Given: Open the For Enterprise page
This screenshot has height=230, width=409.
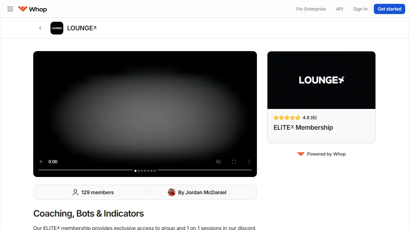Looking at the screenshot, I should (x=311, y=9).
